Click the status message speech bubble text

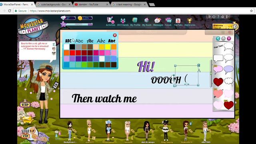click(x=35, y=46)
